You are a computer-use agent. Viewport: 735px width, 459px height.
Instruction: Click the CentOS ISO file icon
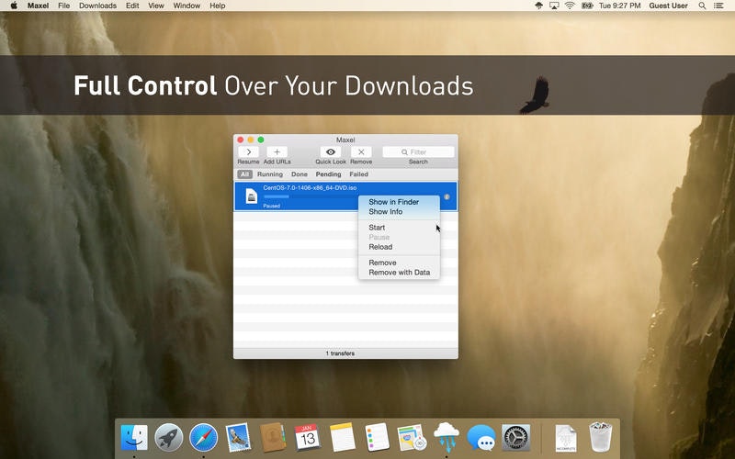(x=252, y=196)
